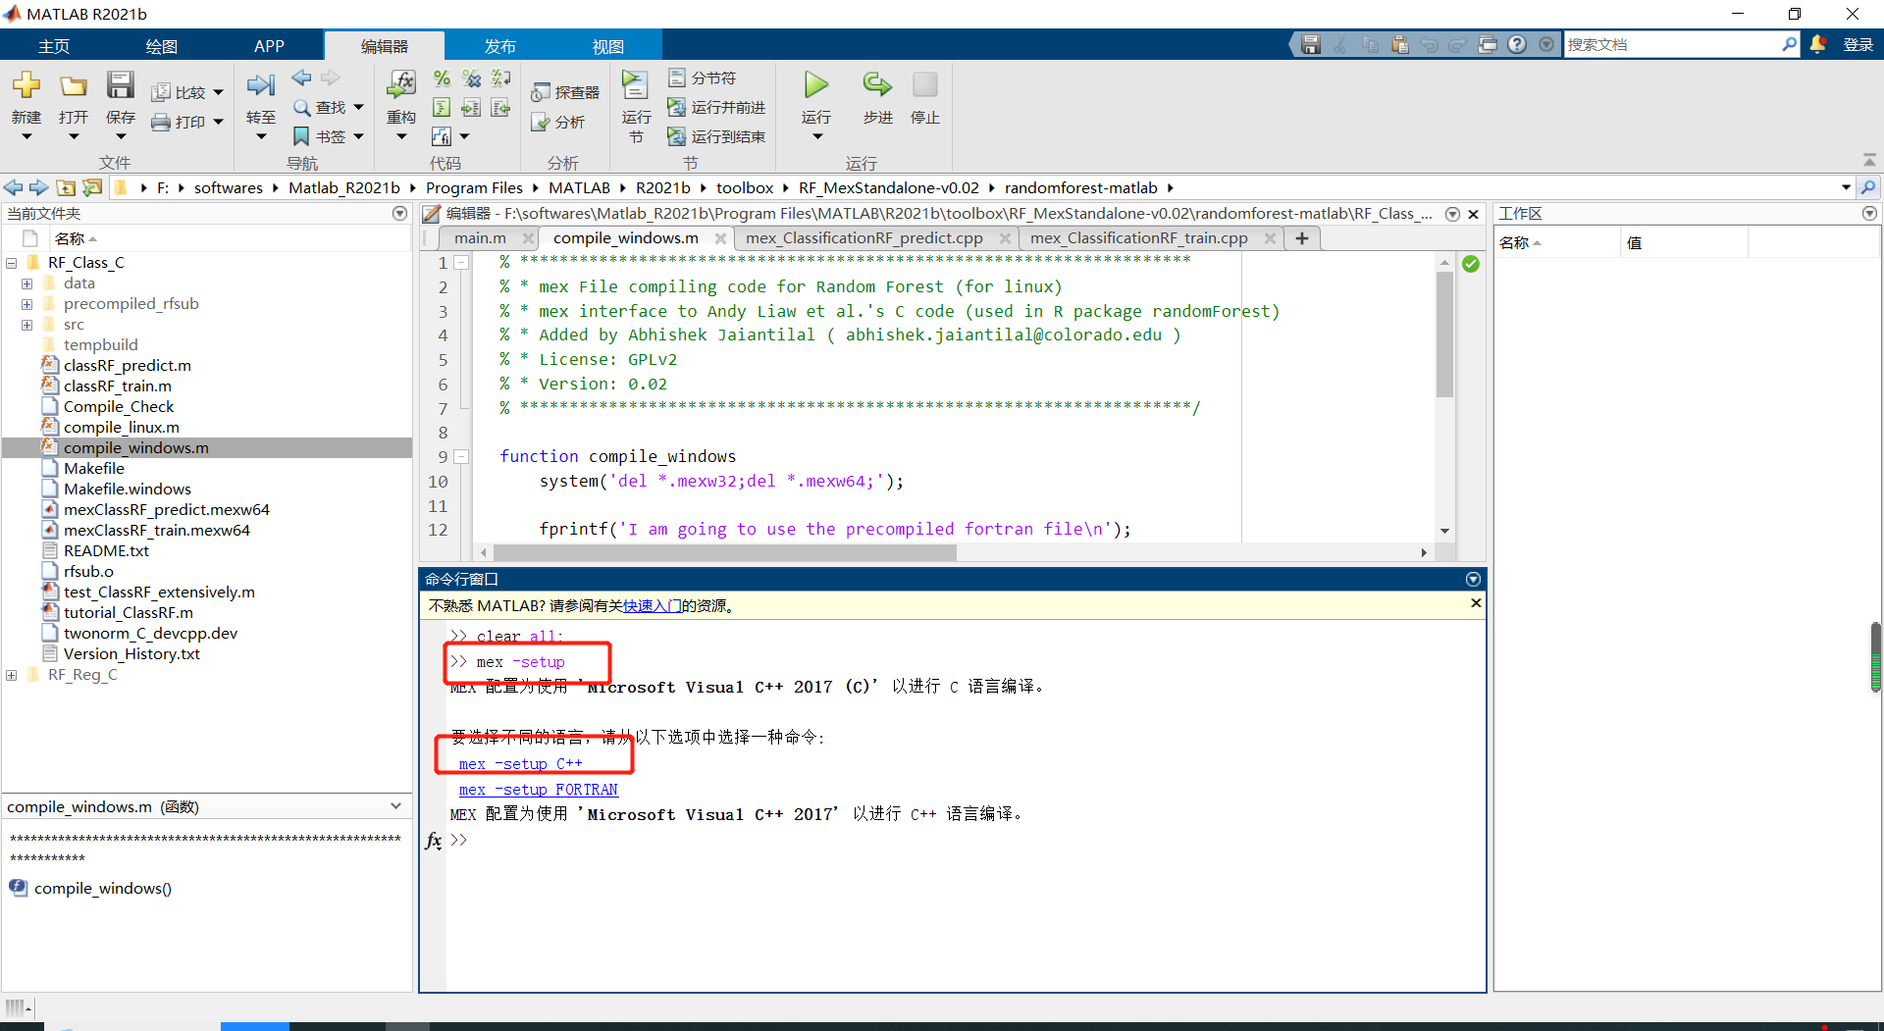Expand the data folder tree node

26,284
